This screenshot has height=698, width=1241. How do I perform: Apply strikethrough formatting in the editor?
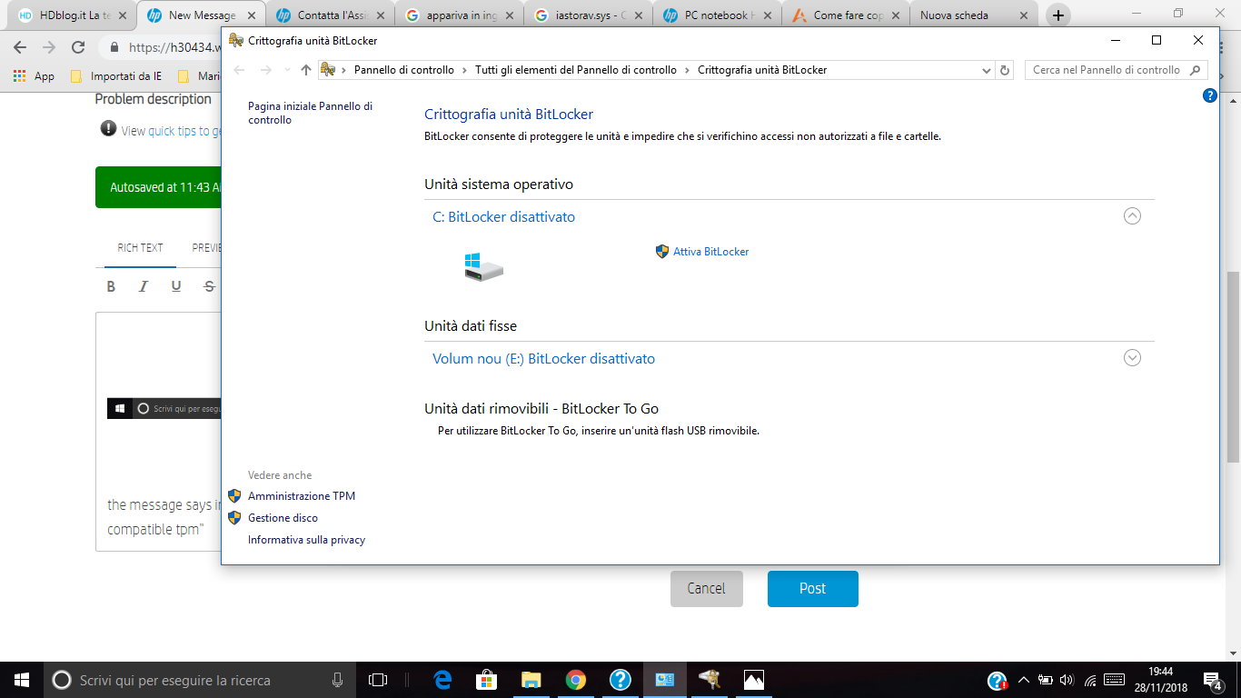(x=208, y=286)
